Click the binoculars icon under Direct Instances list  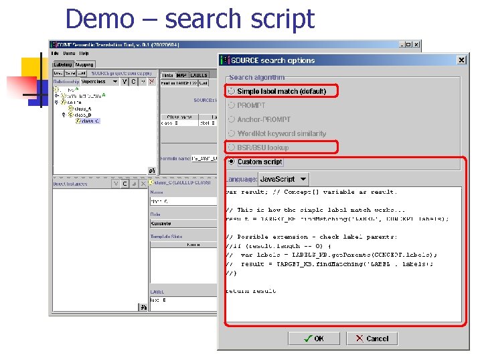(143, 307)
